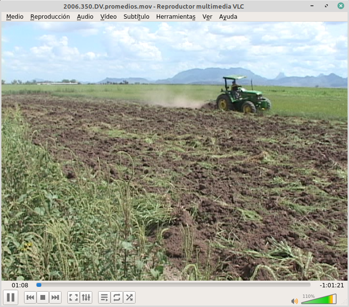
Task: Toggle the remaining time -1:01:21 display
Action: (x=331, y=285)
